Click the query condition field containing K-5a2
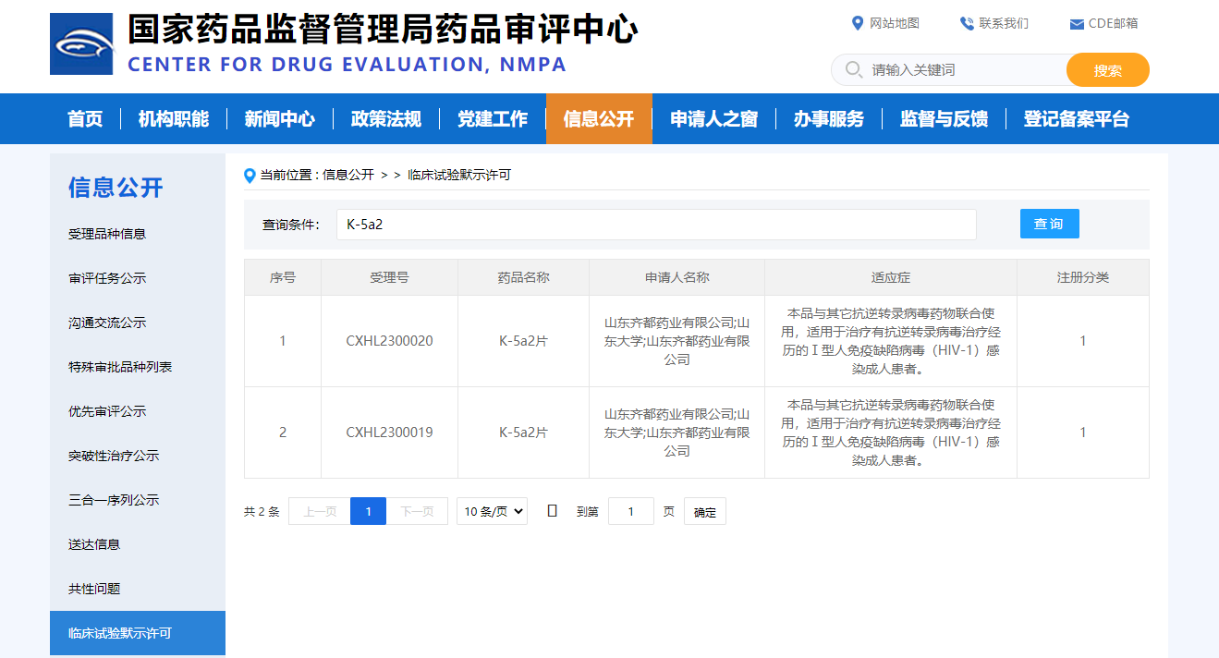The height and width of the screenshot is (658, 1219). coord(656,225)
